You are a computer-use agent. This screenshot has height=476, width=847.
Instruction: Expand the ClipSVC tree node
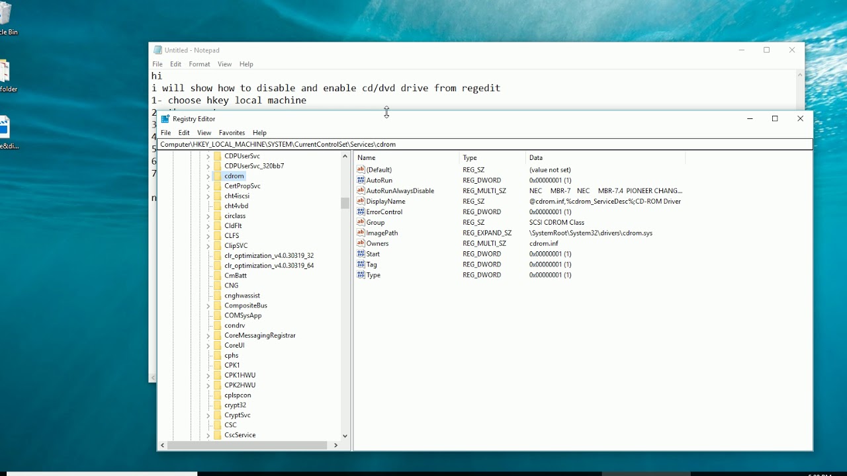[208, 246]
